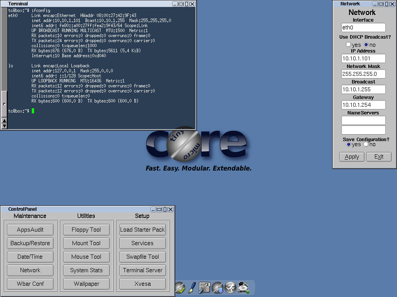Click the 'Save Configuration?' label
This screenshot has height=297, width=397.
coord(366,139)
